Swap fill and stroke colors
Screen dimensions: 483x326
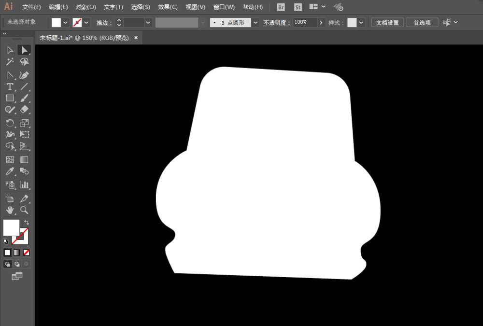click(x=27, y=222)
